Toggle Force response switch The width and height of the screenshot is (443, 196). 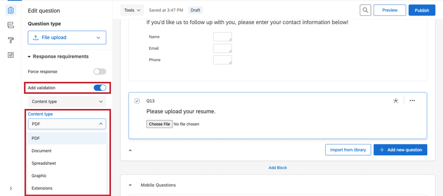point(100,72)
